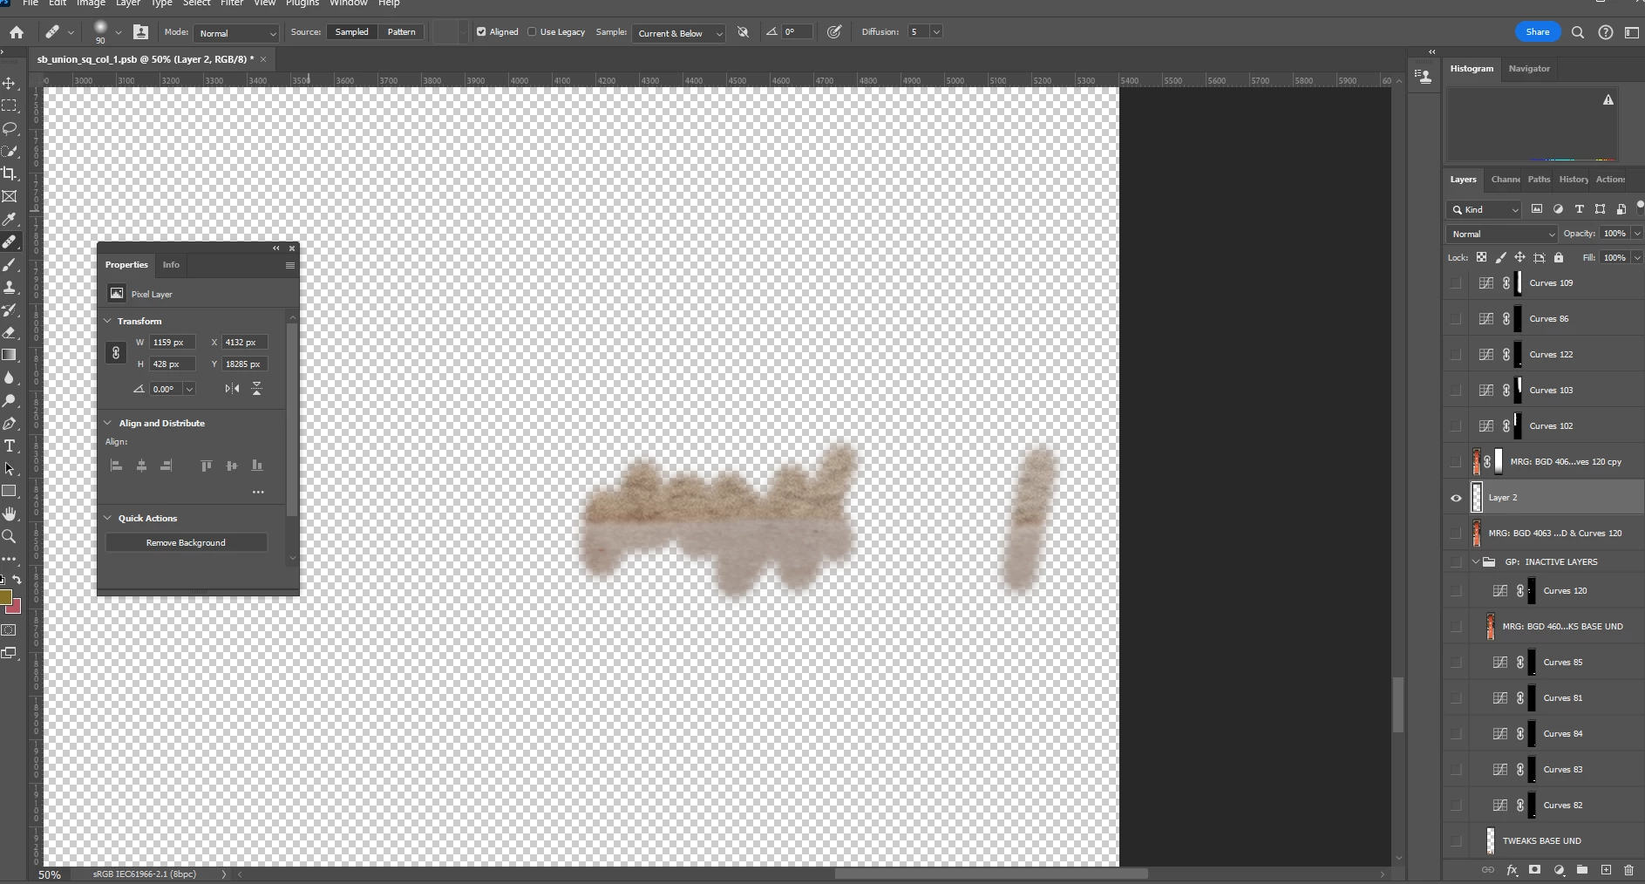
Task: Switch to the Info tab
Action: point(171,265)
